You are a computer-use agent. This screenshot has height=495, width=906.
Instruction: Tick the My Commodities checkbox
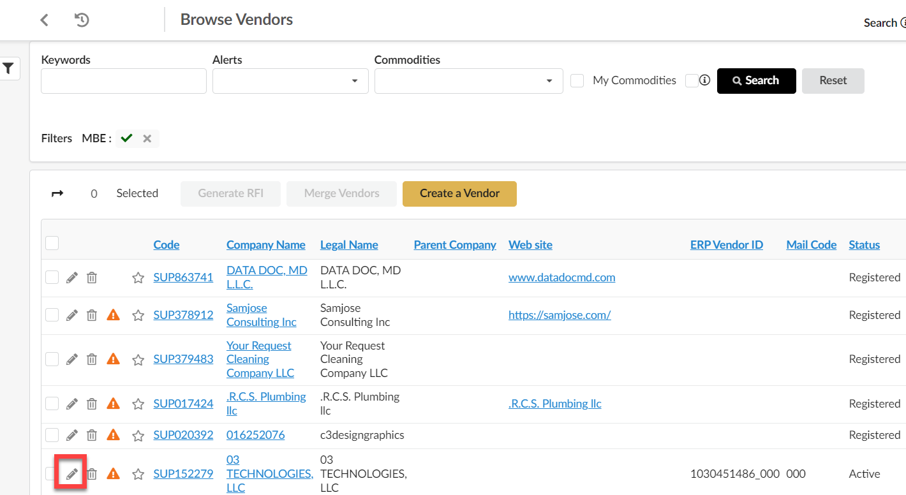(577, 81)
